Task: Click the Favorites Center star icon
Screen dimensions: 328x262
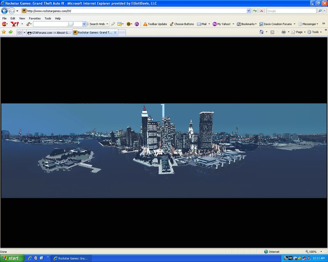Action: tap(4, 32)
